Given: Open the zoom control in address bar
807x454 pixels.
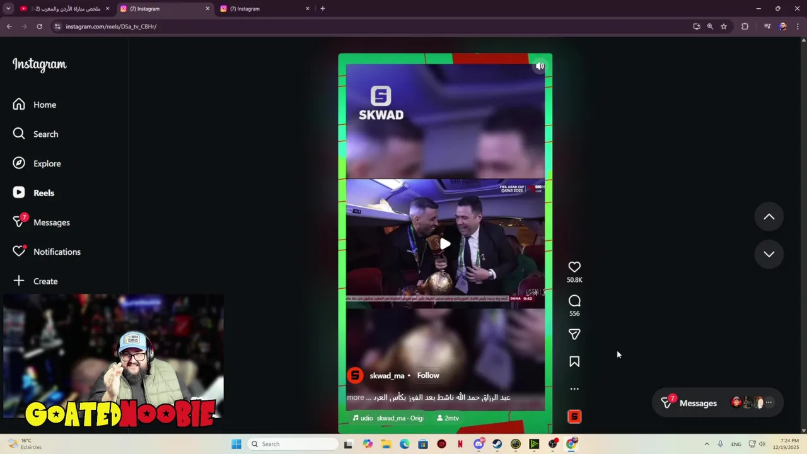Looking at the screenshot, I should point(710,26).
